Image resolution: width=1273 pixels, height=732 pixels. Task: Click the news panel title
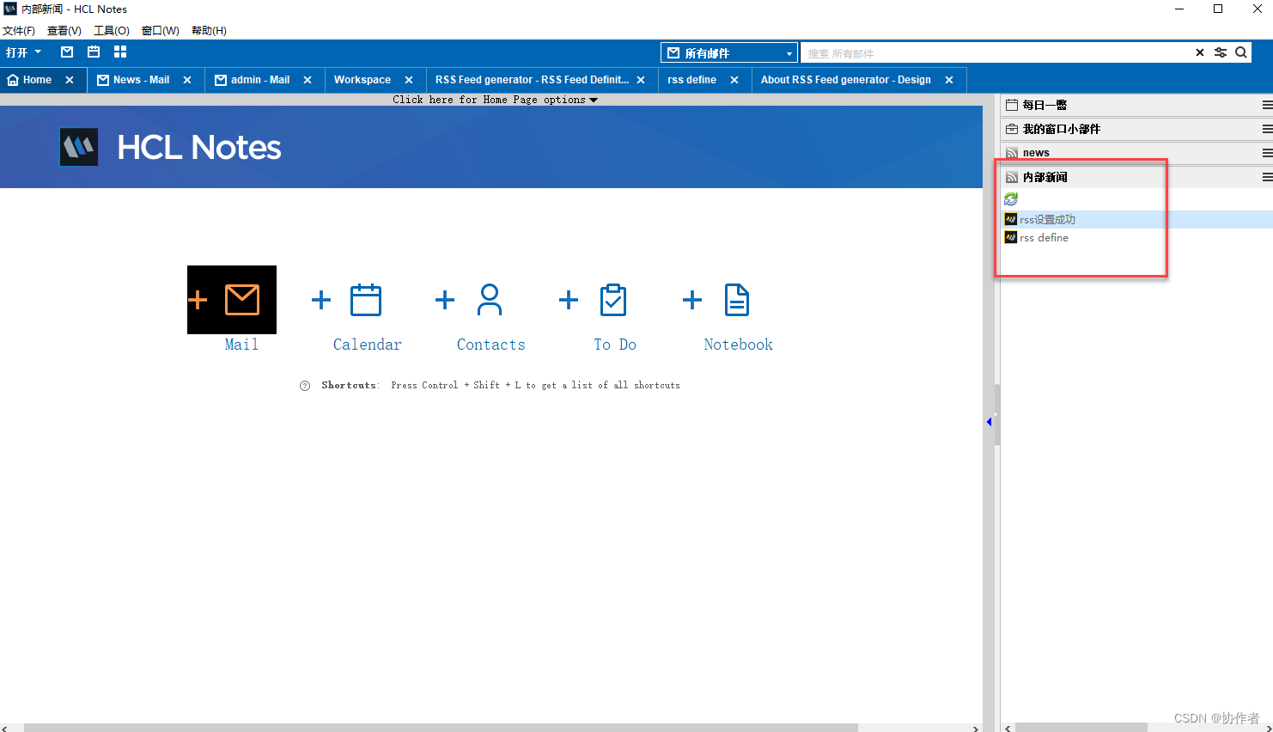point(1036,153)
